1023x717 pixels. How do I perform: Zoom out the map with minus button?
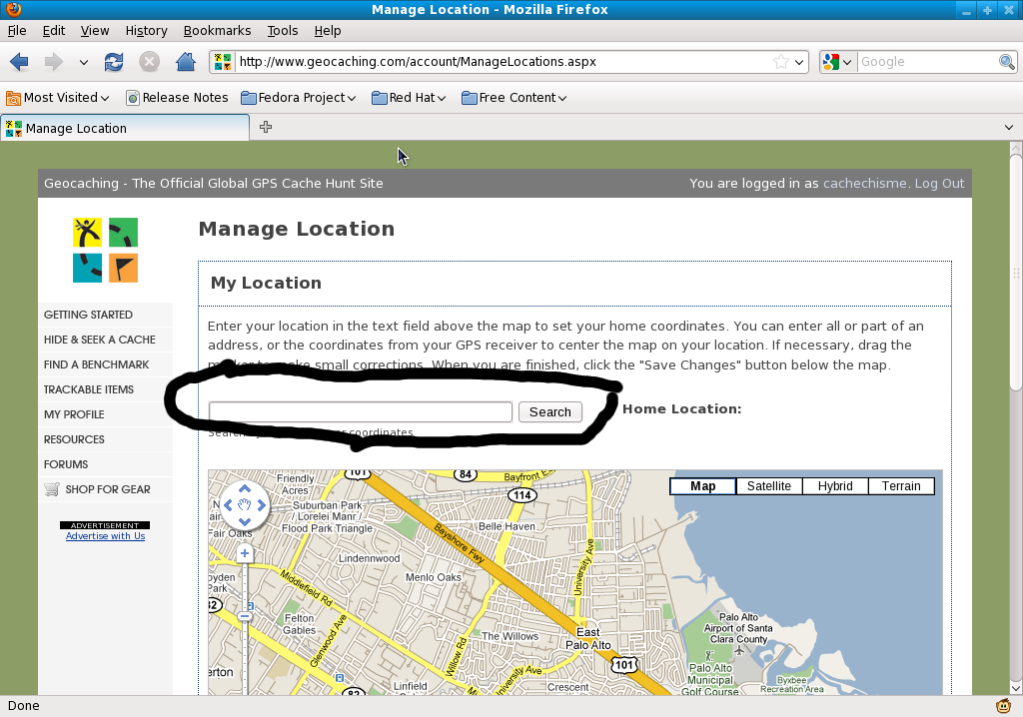coord(245,616)
